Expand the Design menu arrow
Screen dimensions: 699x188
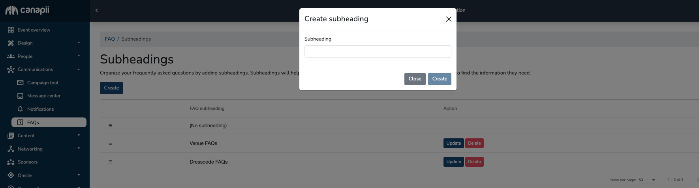[79, 43]
